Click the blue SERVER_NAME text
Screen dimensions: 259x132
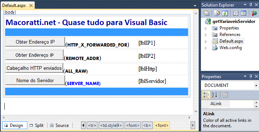click(x=83, y=84)
